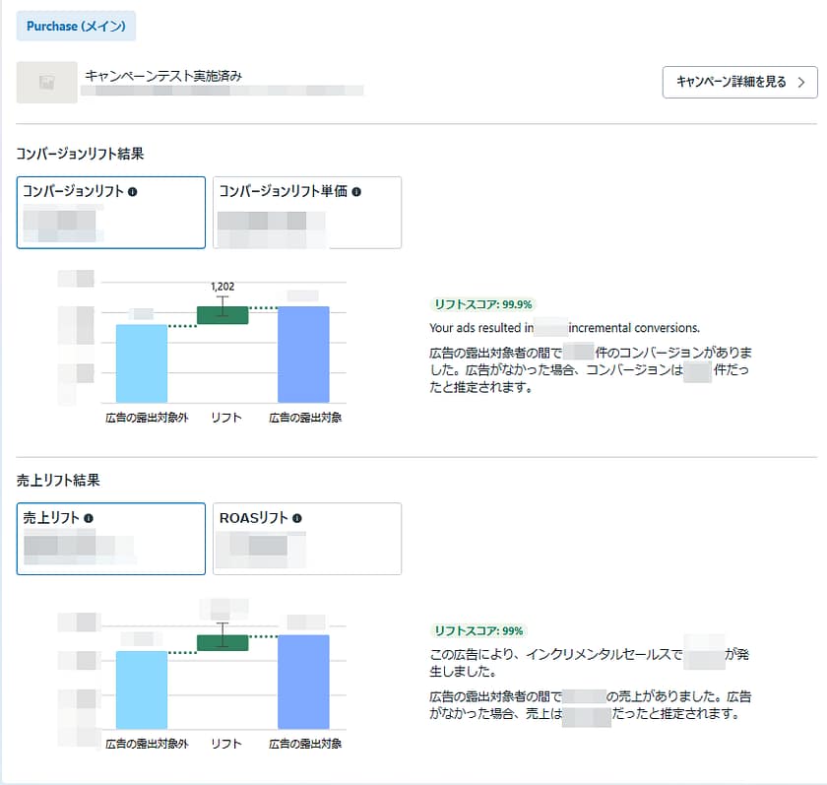Click blue 広告の露出対象 bar in conversion chart
Screen dimensions: 827x785
(303, 355)
